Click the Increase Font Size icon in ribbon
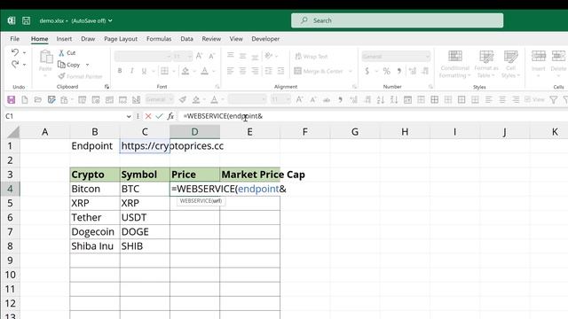The width and height of the screenshot is (568, 319). 199,56
